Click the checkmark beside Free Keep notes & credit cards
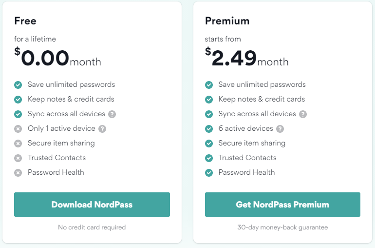Screen dimensions: 375x248 (18, 100)
